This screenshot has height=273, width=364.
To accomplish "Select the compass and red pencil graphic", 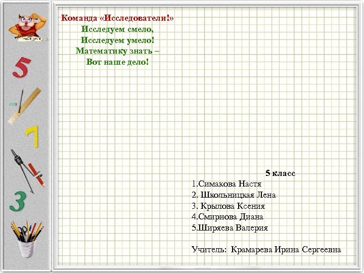I will [27, 171].
